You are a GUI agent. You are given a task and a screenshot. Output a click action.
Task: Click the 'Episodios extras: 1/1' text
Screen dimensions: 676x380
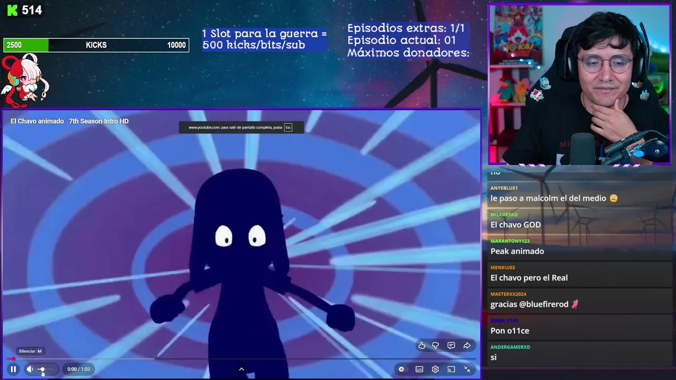[x=406, y=28]
